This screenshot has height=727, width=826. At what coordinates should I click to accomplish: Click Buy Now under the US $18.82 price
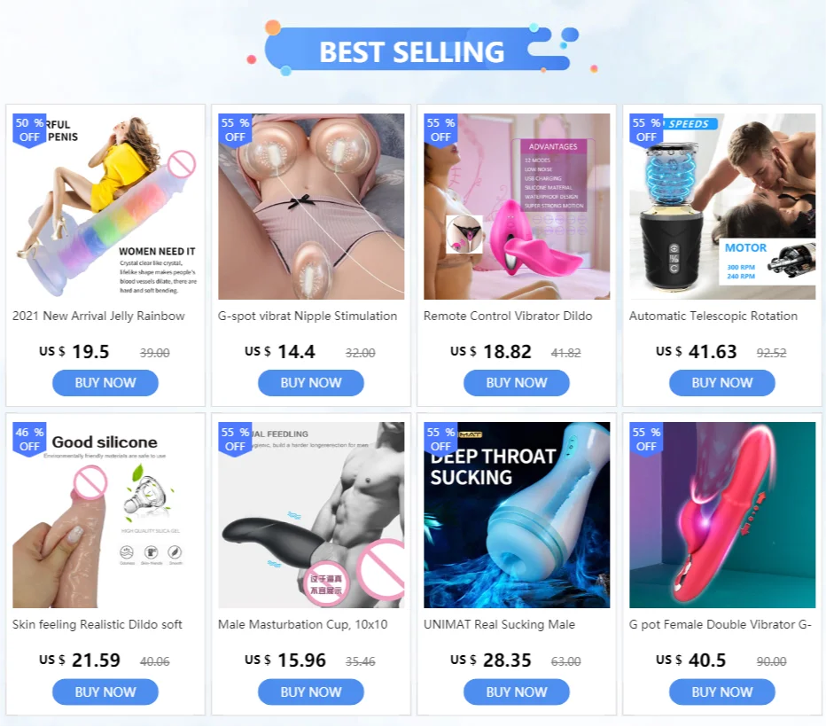517,383
